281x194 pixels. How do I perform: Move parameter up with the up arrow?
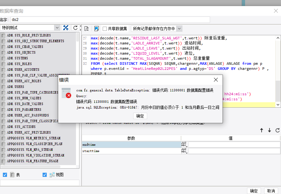pos(262,130)
